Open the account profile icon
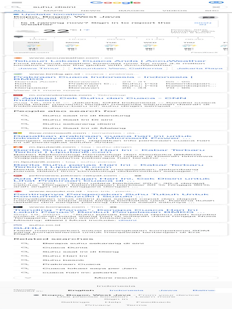 point(216,2)
